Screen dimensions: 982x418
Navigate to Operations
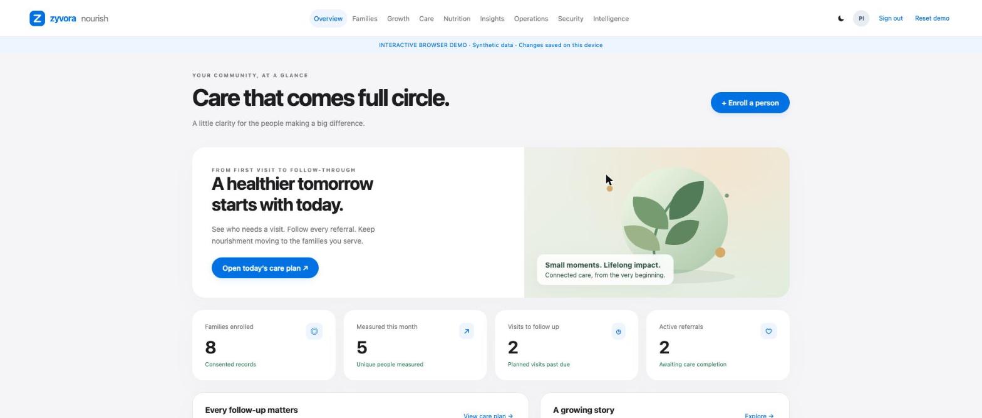[531, 18]
